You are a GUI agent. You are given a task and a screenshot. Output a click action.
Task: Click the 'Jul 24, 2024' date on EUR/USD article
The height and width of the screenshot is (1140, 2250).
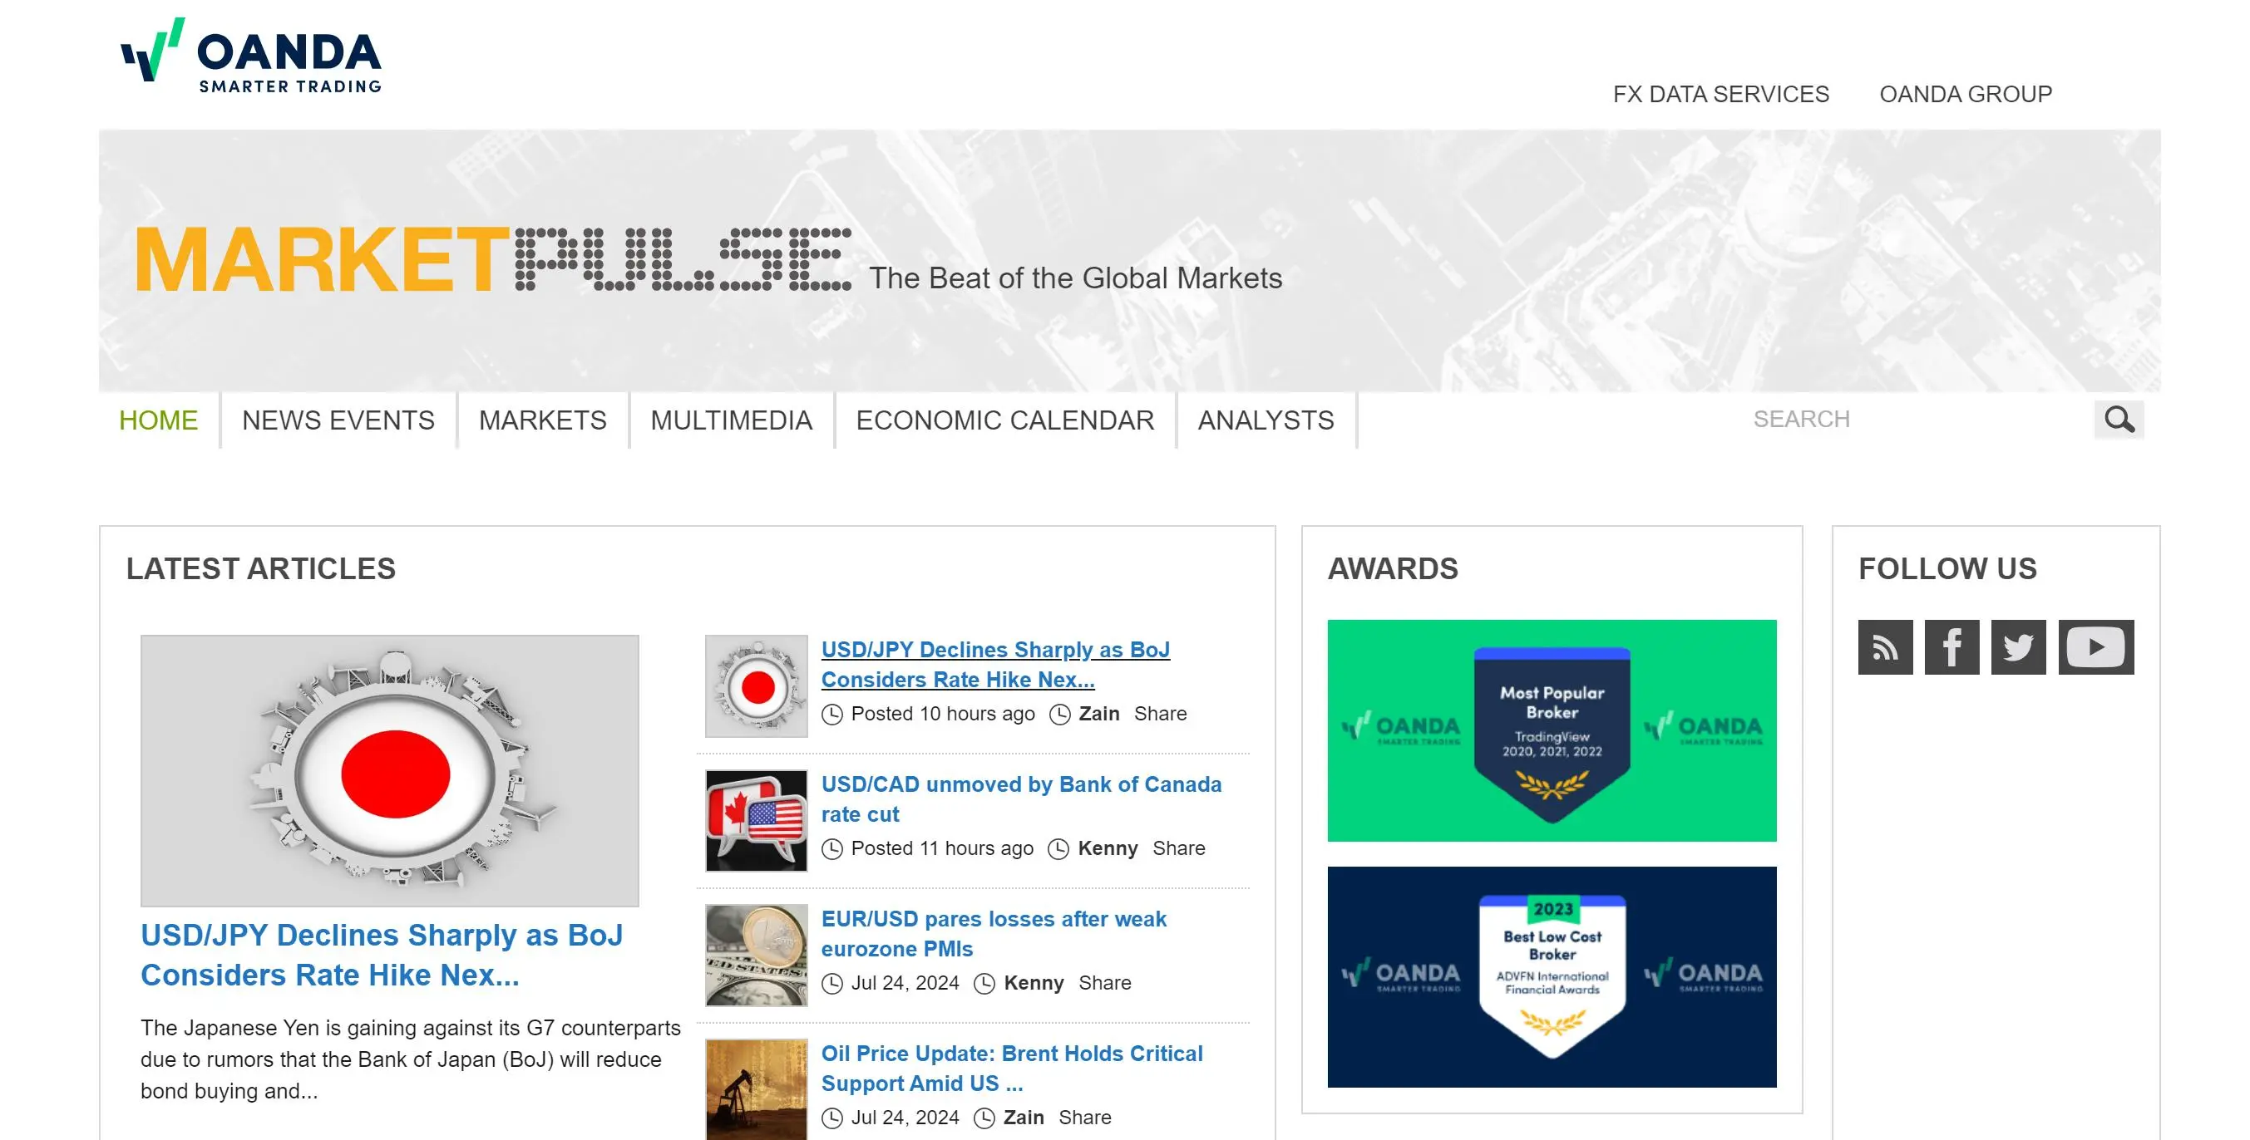(x=905, y=983)
